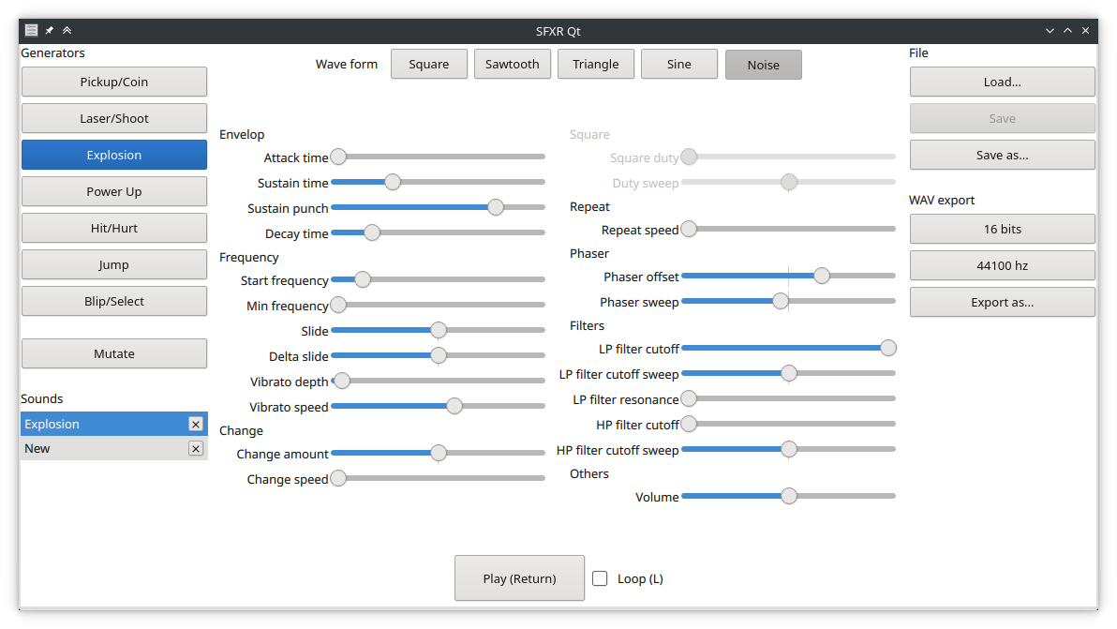Click the Volume slider handle
Screen dimensions: 1117x629
[x=789, y=496]
